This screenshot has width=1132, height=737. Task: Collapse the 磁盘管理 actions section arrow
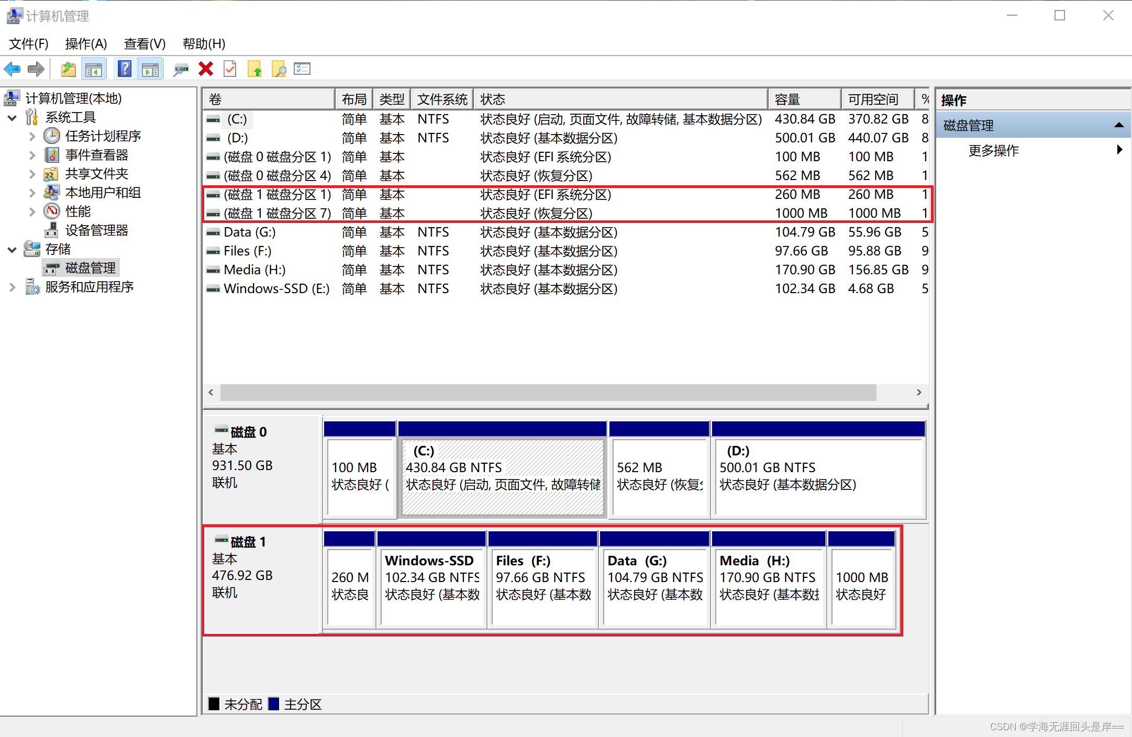click(x=1119, y=125)
